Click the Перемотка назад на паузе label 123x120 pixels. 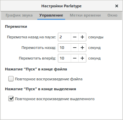(31, 37)
